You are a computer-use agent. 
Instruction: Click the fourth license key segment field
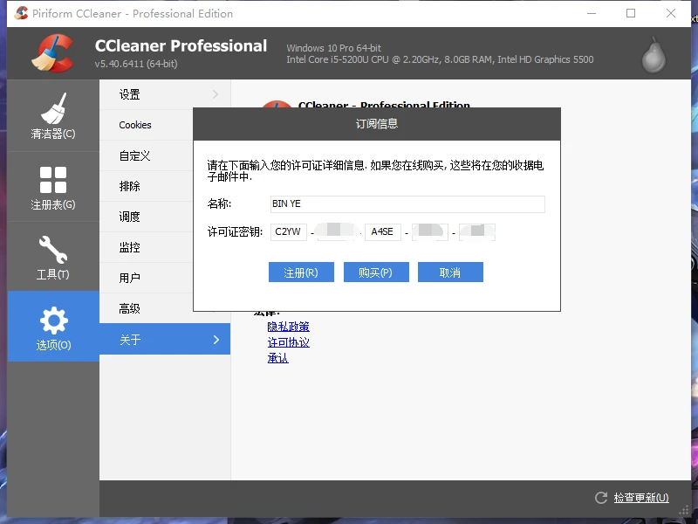[x=430, y=232]
